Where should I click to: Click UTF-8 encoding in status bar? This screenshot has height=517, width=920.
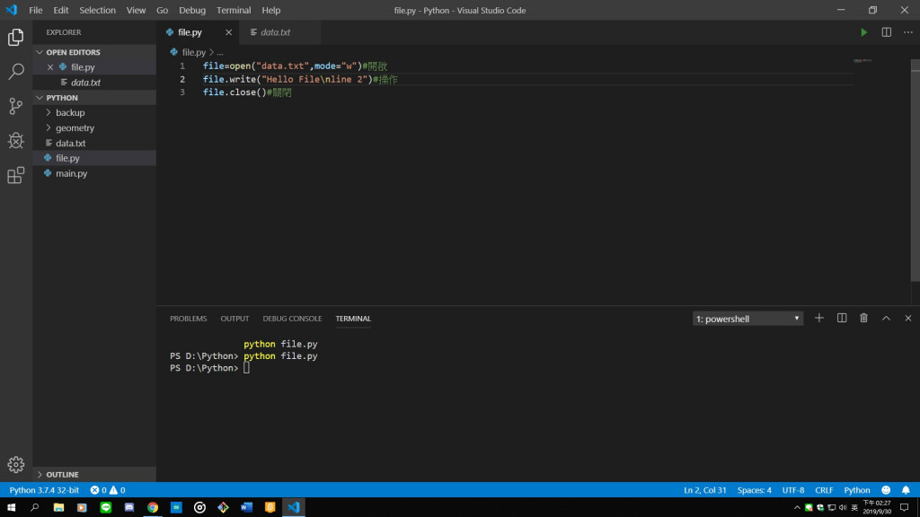(793, 490)
